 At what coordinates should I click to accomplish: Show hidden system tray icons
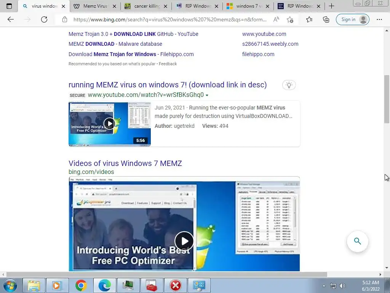[324, 286]
